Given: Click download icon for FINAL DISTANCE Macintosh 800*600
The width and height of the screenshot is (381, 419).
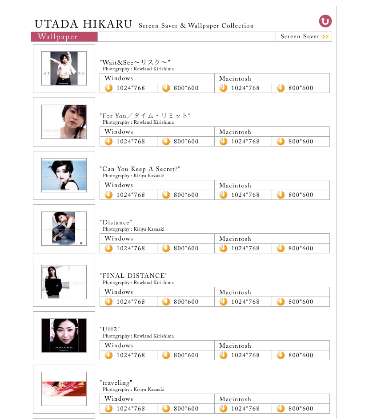Looking at the screenshot, I should pos(281,301).
